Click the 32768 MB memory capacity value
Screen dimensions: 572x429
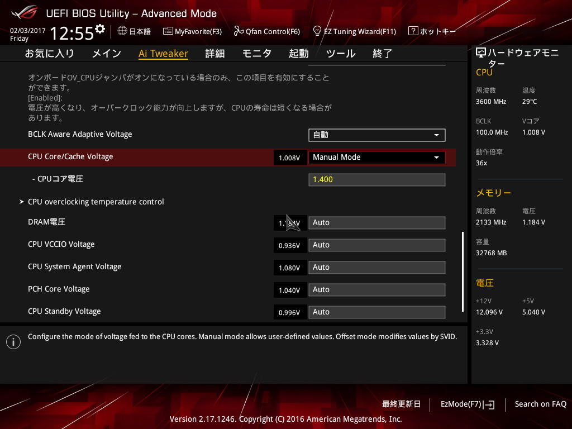tap(492, 253)
